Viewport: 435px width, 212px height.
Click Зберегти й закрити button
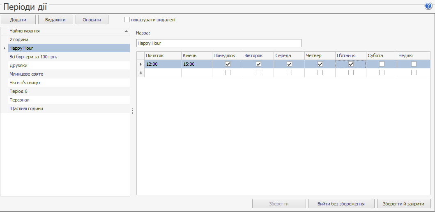[x=404, y=204]
